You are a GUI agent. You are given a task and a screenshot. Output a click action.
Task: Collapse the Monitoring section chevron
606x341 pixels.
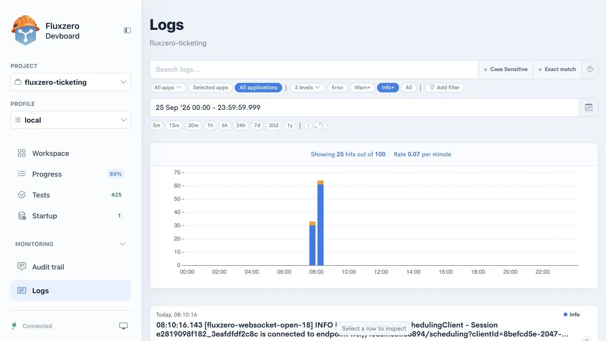(x=123, y=244)
